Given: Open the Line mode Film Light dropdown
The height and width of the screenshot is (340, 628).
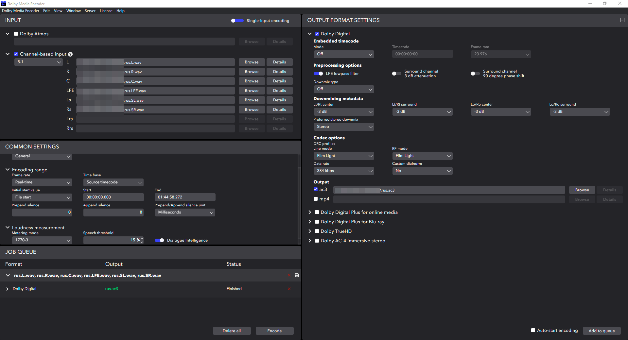Looking at the screenshot, I should coord(344,156).
